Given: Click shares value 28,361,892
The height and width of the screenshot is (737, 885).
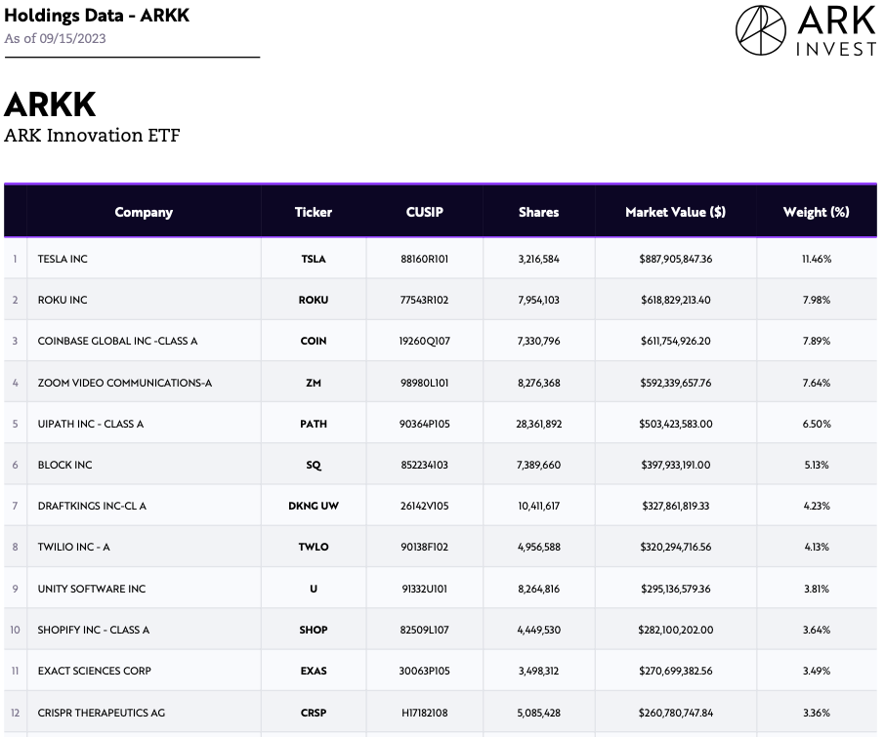Looking at the screenshot, I should pyautogui.click(x=538, y=424).
